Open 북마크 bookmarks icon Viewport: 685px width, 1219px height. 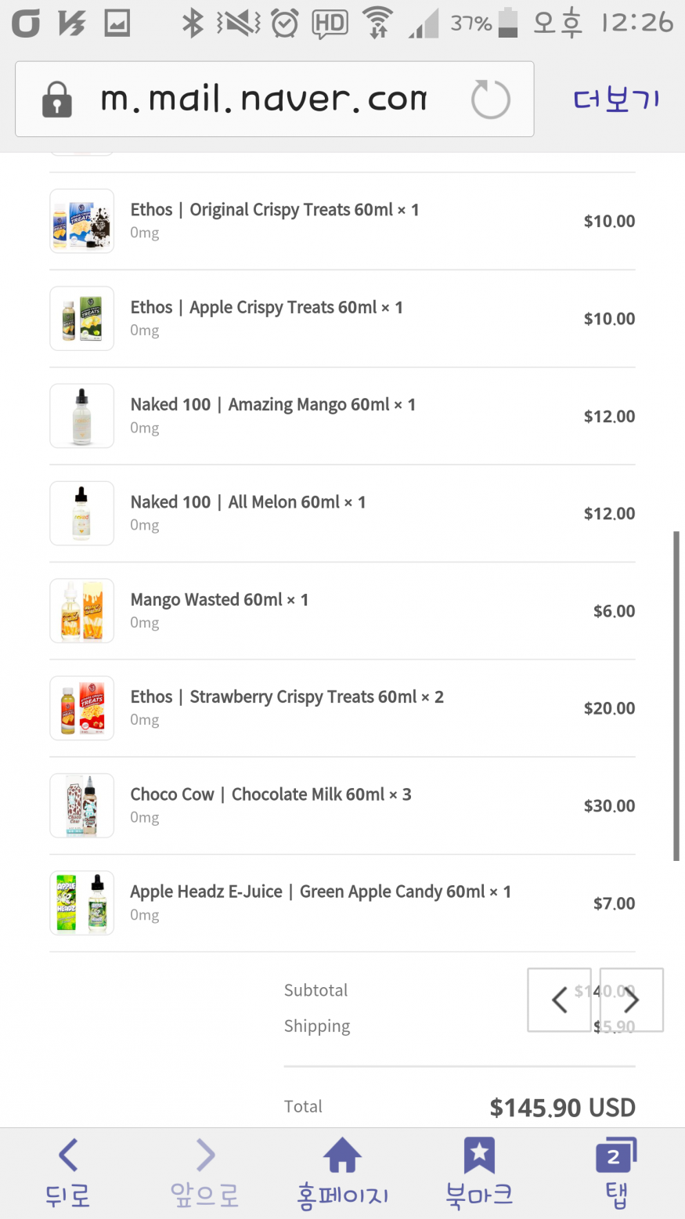pyautogui.click(x=479, y=1174)
